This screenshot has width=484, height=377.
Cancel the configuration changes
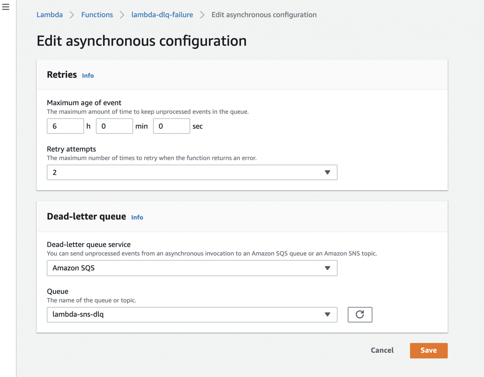(382, 350)
